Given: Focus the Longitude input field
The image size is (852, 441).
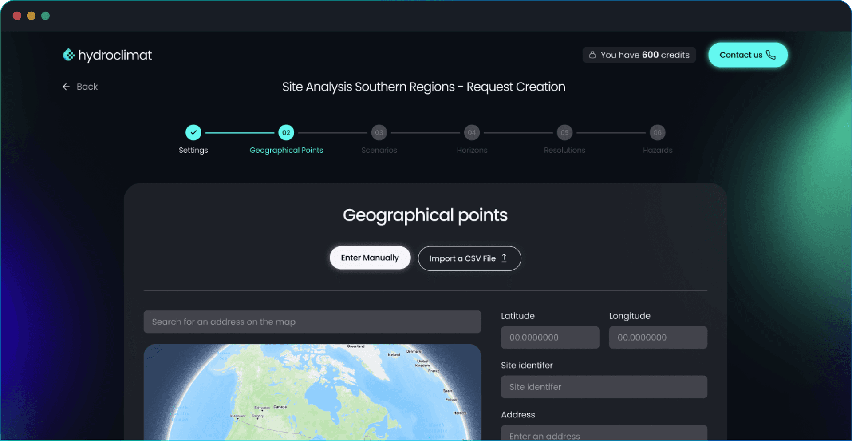Looking at the screenshot, I should point(658,338).
